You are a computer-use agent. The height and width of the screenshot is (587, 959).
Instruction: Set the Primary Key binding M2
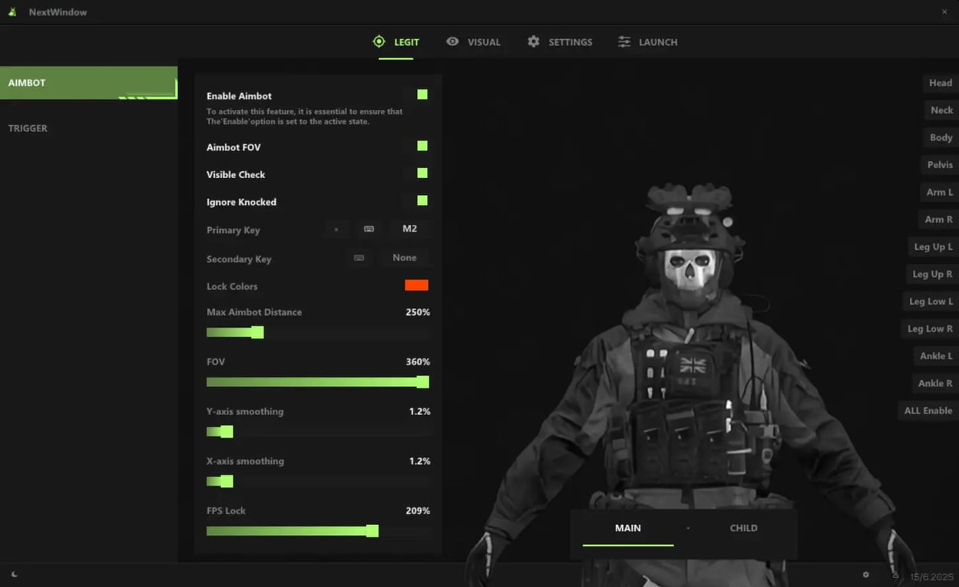(410, 229)
